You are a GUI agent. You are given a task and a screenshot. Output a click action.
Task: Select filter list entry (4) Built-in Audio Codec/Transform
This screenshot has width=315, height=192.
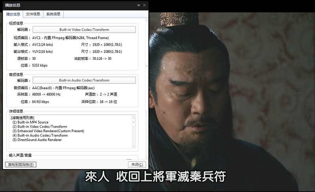pos(39,135)
